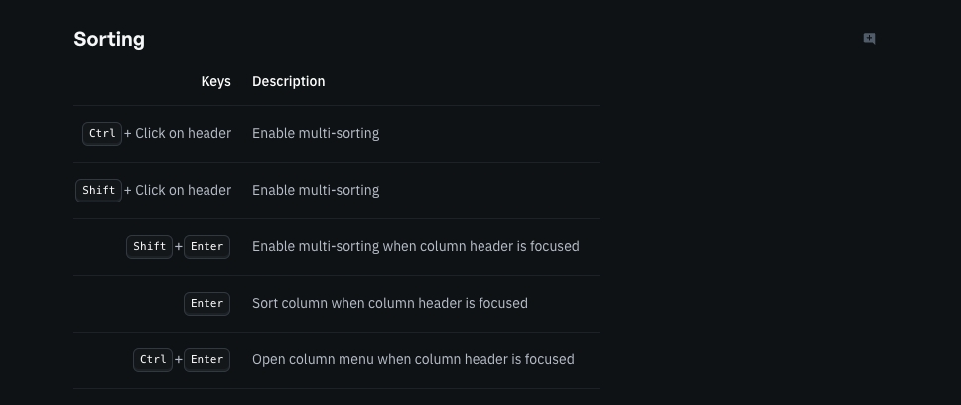
Task: Select 'Enable multi-sorting' description in the Ctrl row
Action: 316,133
